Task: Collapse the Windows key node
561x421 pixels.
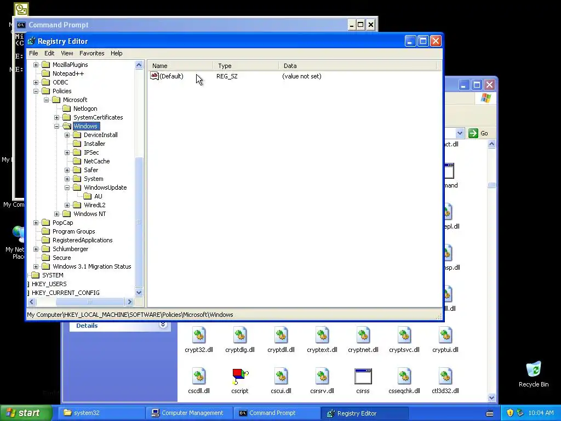Action: pyautogui.click(x=56, y=126)
